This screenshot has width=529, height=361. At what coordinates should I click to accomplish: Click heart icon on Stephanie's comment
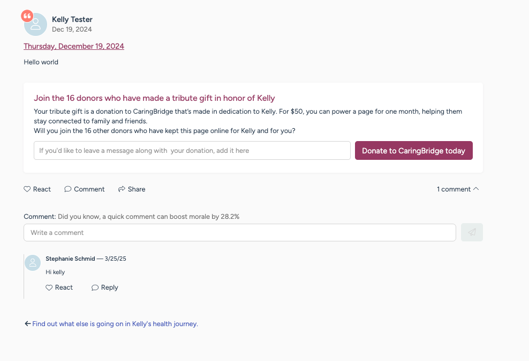point(49,288)
